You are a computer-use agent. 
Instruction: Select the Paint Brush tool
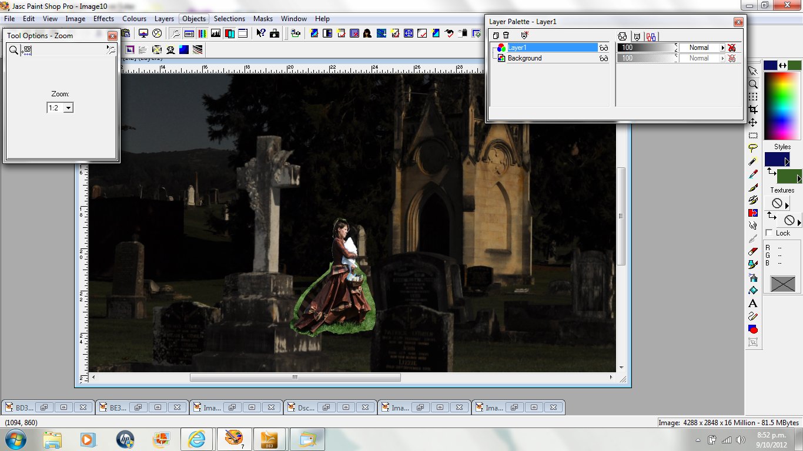click(x=753, y=187)
